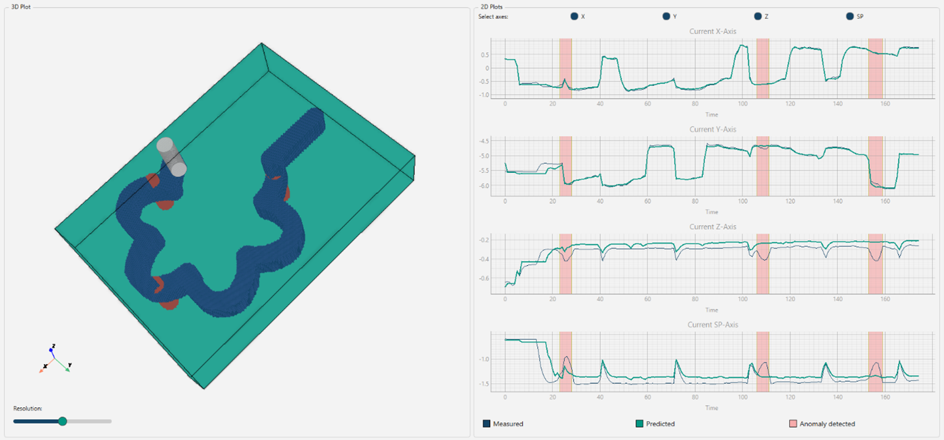This screenshot has width=944, height=440.
Task: Click the XYZ orientation gizmo
Action: click(53, 359)
